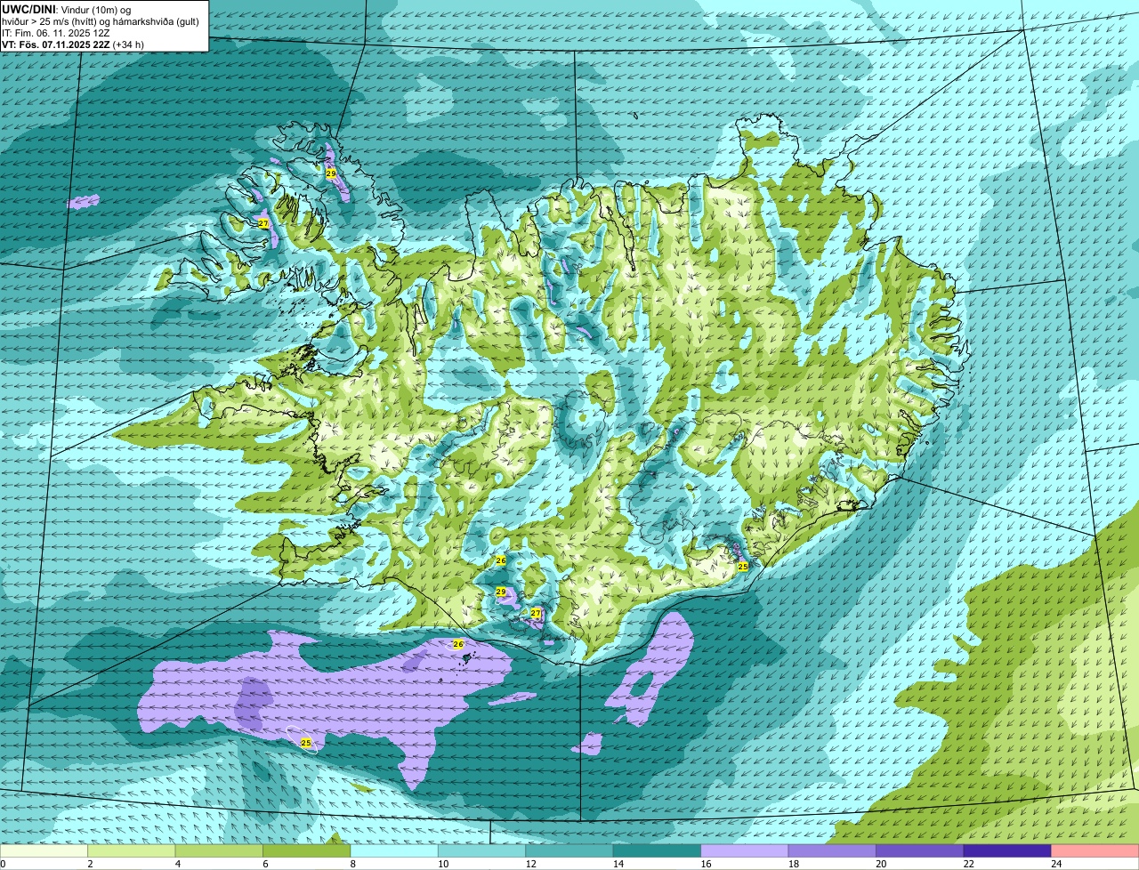This screenshot has height=870, width=1139.
Task: Pick the 20–22 m/s violet legend swatch
Action: [920, 851]
